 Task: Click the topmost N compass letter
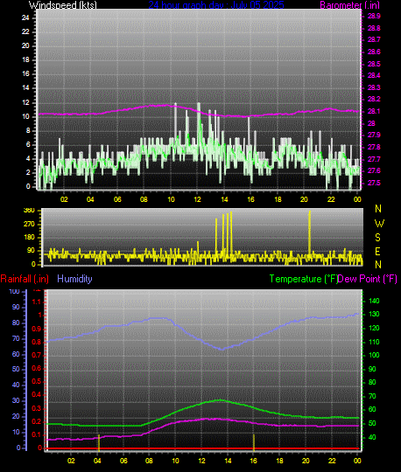[x=378, y=208]
